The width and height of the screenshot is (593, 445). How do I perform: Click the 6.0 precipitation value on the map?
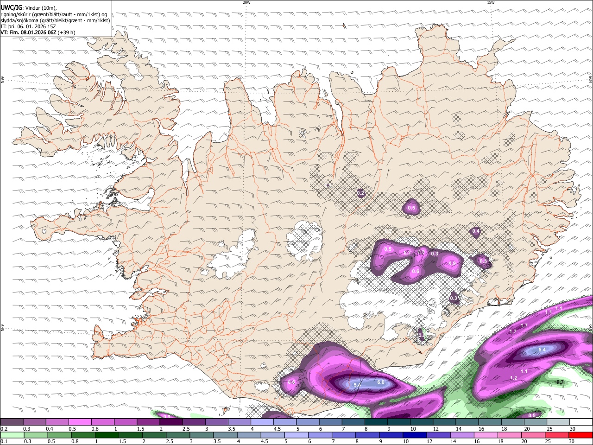pyautogui.click(x=381, y=382)
